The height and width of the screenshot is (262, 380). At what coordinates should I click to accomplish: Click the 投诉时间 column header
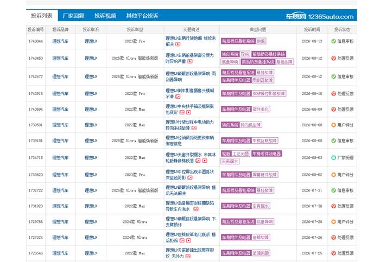click(312, 29)
